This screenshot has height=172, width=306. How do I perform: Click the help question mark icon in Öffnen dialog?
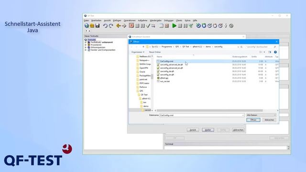275,52
